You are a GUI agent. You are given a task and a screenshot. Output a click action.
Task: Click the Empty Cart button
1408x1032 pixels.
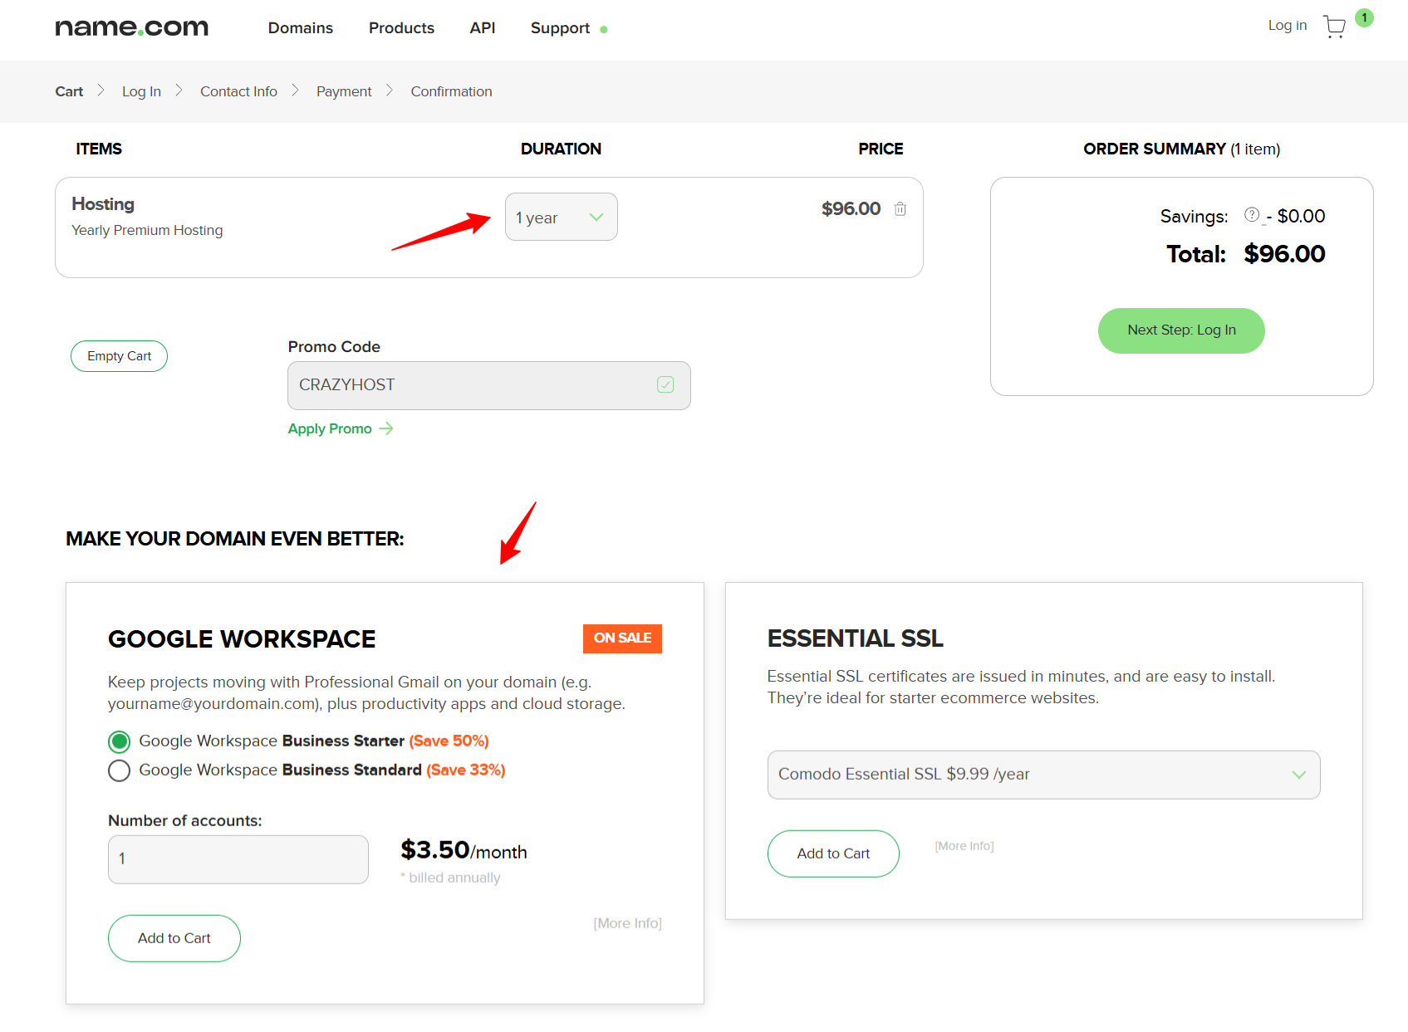tap(119, 356)
